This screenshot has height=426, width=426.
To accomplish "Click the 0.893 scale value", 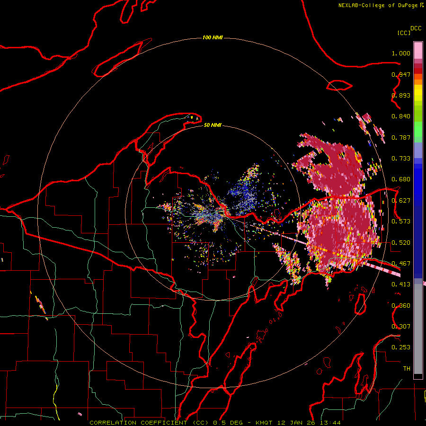I will [x=401, y=95].
